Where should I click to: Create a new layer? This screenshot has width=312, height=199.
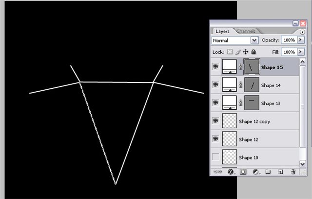tap(281, 172)
